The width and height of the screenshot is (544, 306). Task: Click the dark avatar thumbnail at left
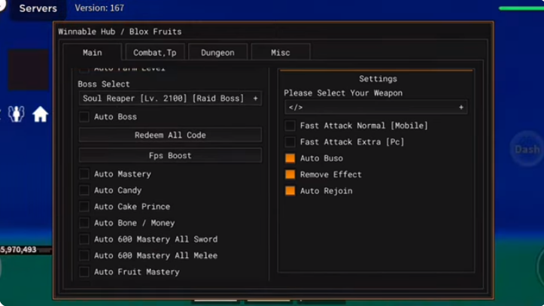(29, 70)
